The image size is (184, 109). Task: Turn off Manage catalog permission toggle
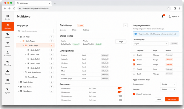point(120,88)
